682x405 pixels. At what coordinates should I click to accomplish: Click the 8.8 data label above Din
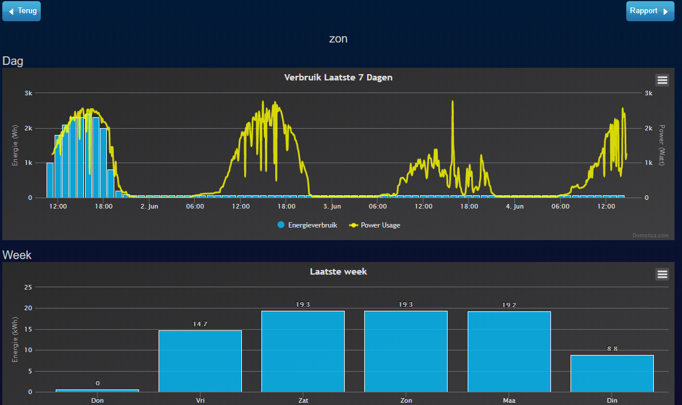612,349
